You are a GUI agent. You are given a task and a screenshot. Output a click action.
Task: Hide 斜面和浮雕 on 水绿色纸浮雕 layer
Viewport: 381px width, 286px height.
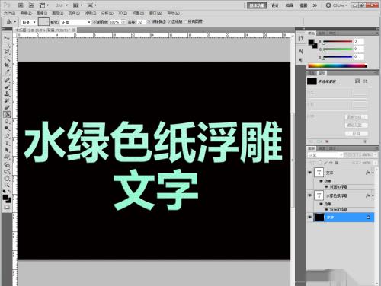point(327,210)
